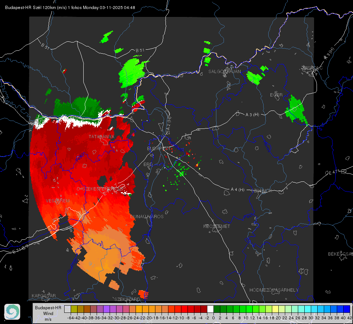353x324 pixels.
Task: Click the '-64' value in the legend
Action: click(70, 318)
